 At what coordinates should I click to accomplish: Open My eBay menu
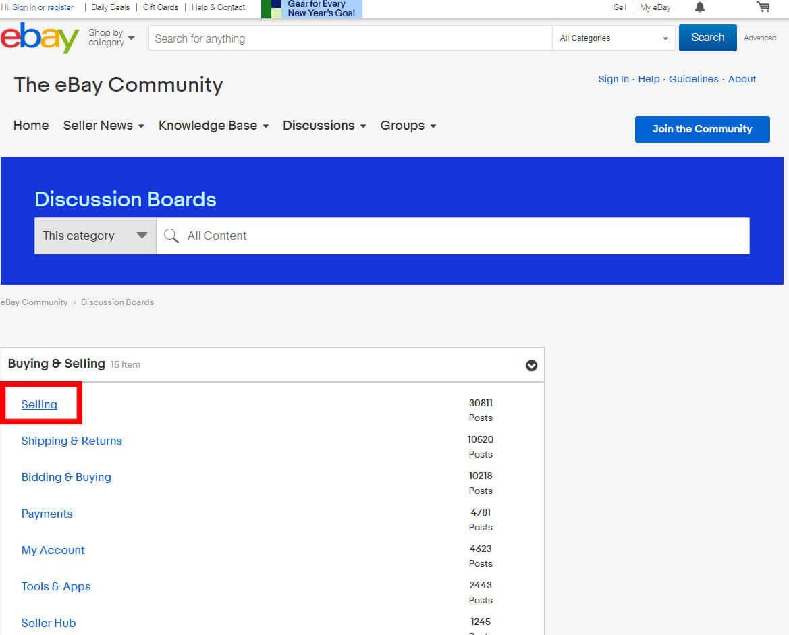click(655, 7)
